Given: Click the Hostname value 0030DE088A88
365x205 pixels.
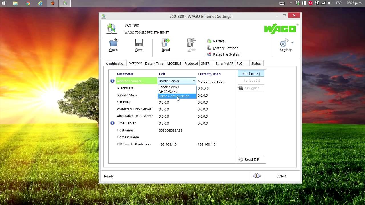Looking at the screenshot, I should click(171, 130).
